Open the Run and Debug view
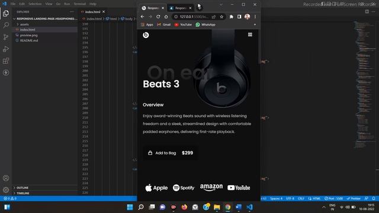379x213 pixels. (6, 49)
